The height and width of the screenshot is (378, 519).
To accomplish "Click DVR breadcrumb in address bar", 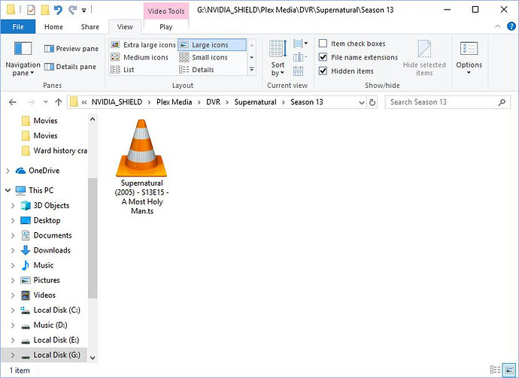I will tap(213, 102).
